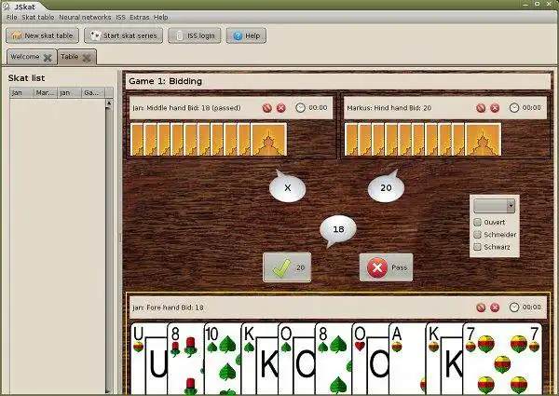
Task: Click the X speech bubble on the table
Action: point(287,186)
